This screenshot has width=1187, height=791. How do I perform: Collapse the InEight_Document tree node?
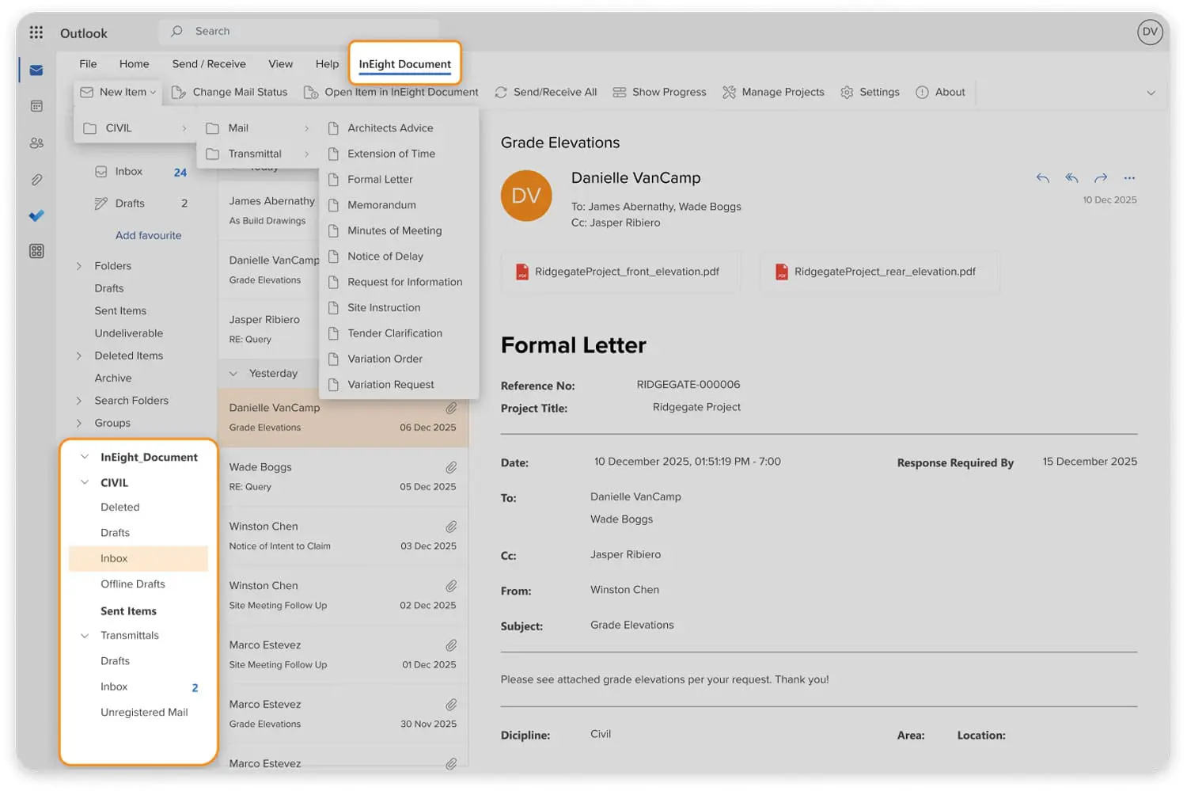point(85,457)
